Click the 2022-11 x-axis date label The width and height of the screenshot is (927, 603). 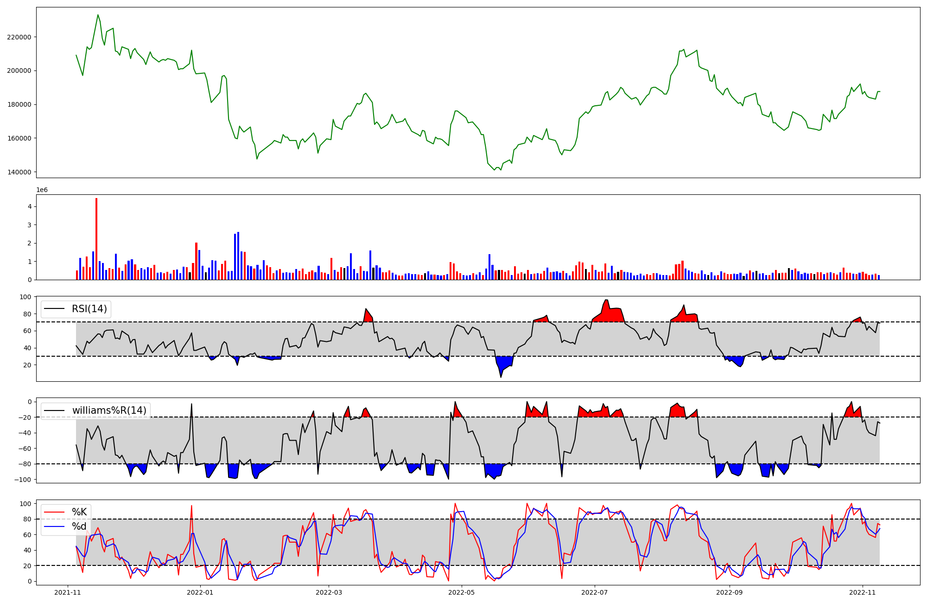[x=862, y=592]
